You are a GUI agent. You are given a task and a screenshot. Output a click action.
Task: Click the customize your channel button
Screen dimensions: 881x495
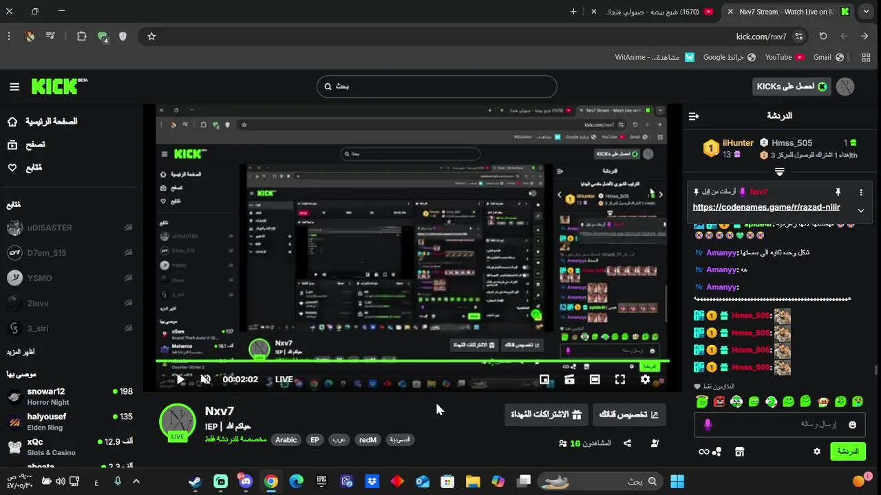pos(629,415)
